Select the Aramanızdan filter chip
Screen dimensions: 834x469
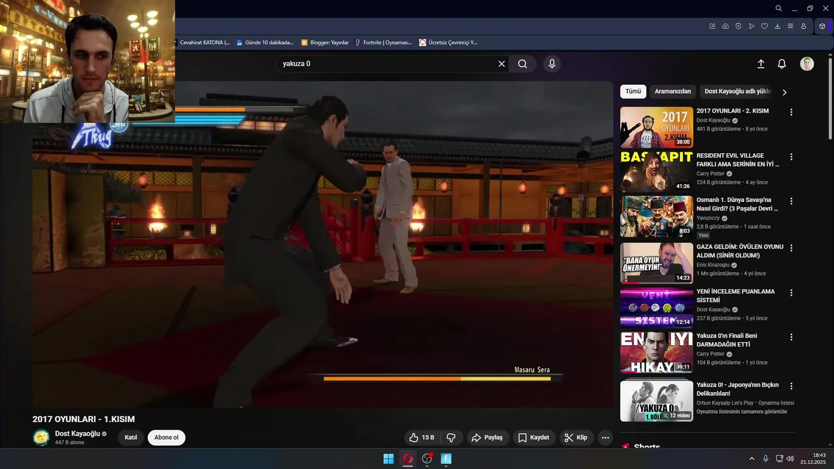pos(672,92)
